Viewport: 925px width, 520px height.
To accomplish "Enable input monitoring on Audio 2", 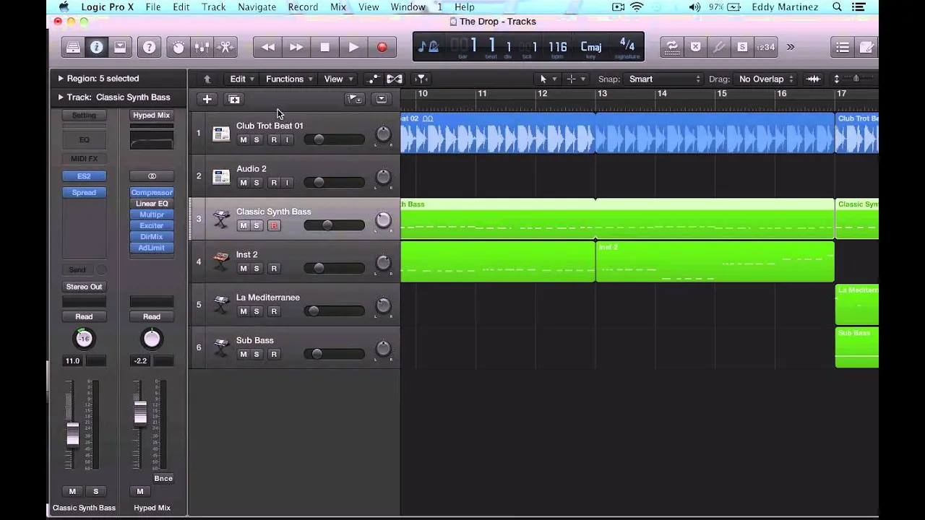I will (x=287, y=183).
